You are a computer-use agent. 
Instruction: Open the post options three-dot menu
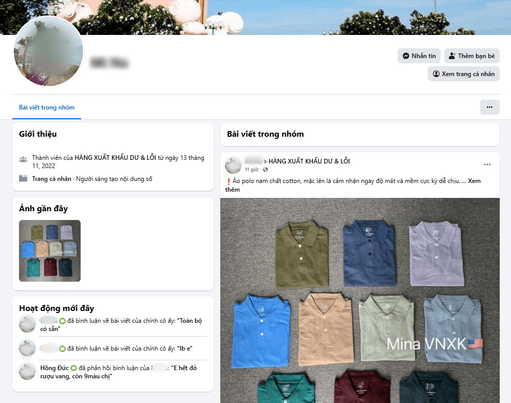(487, 164)
